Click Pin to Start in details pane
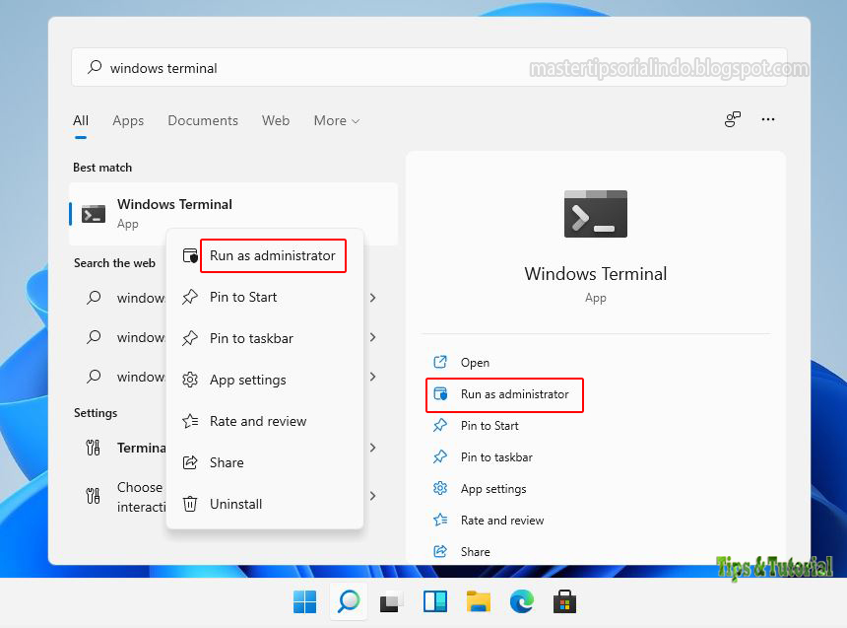 [x=489, y=426]
